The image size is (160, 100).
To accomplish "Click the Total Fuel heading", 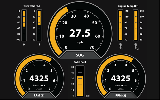I will [80, 62].
